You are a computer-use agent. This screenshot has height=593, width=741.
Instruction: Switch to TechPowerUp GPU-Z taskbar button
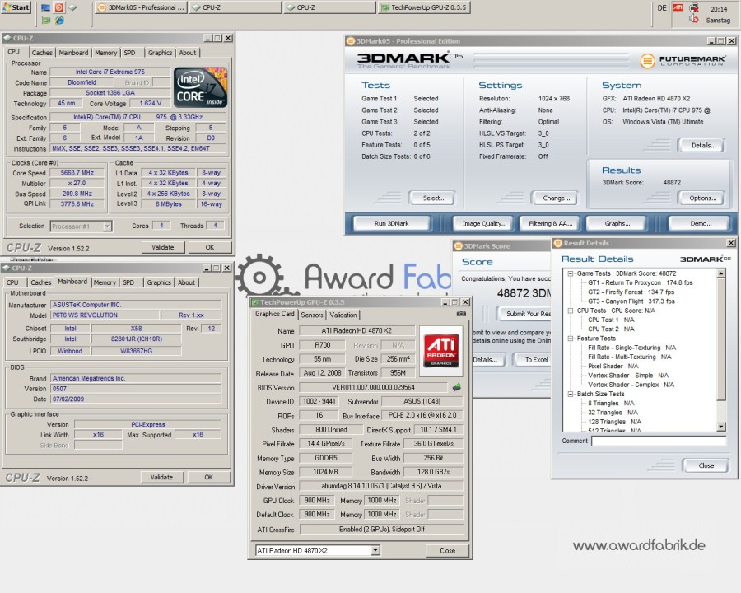click(424, 7)
